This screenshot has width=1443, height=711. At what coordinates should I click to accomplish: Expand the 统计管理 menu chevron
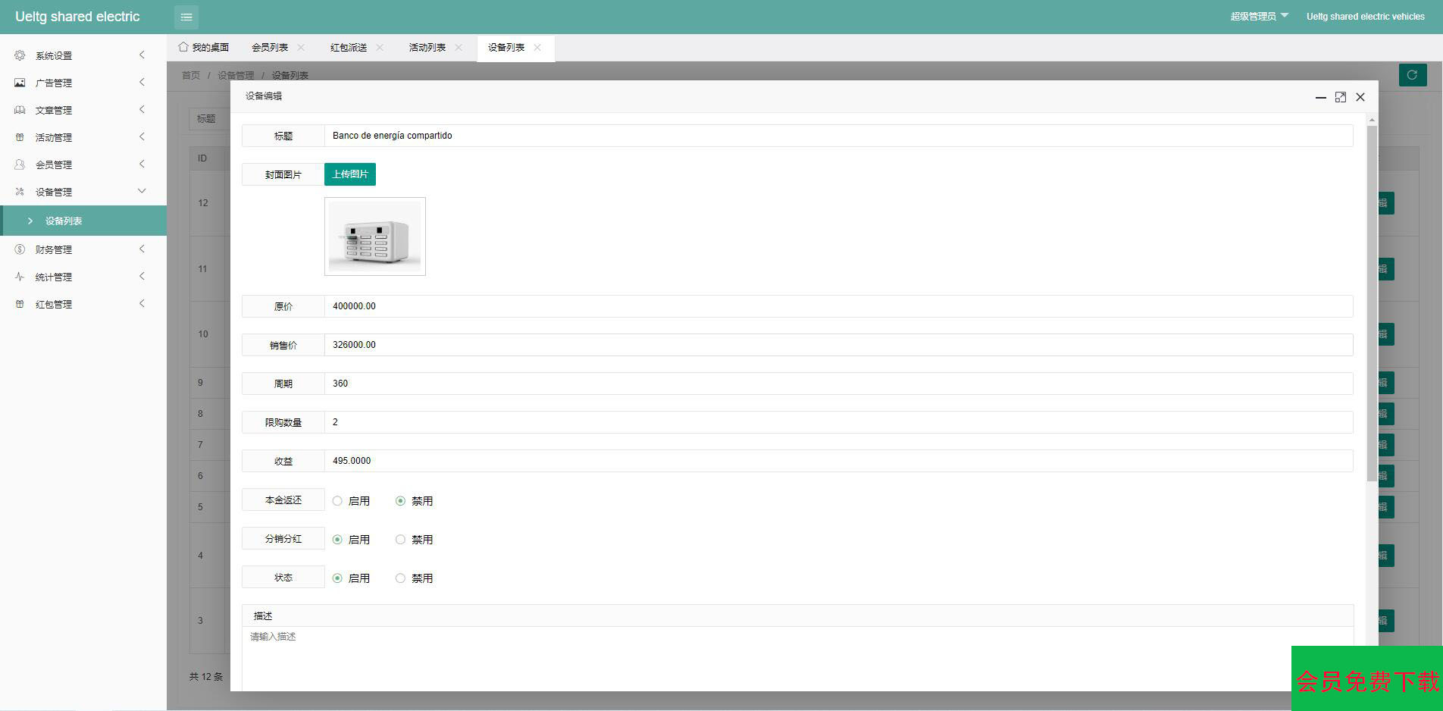point(142,276)
